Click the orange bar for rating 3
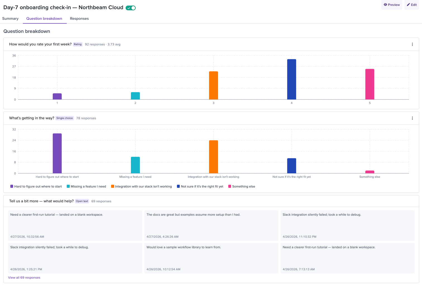 point(214,85)
